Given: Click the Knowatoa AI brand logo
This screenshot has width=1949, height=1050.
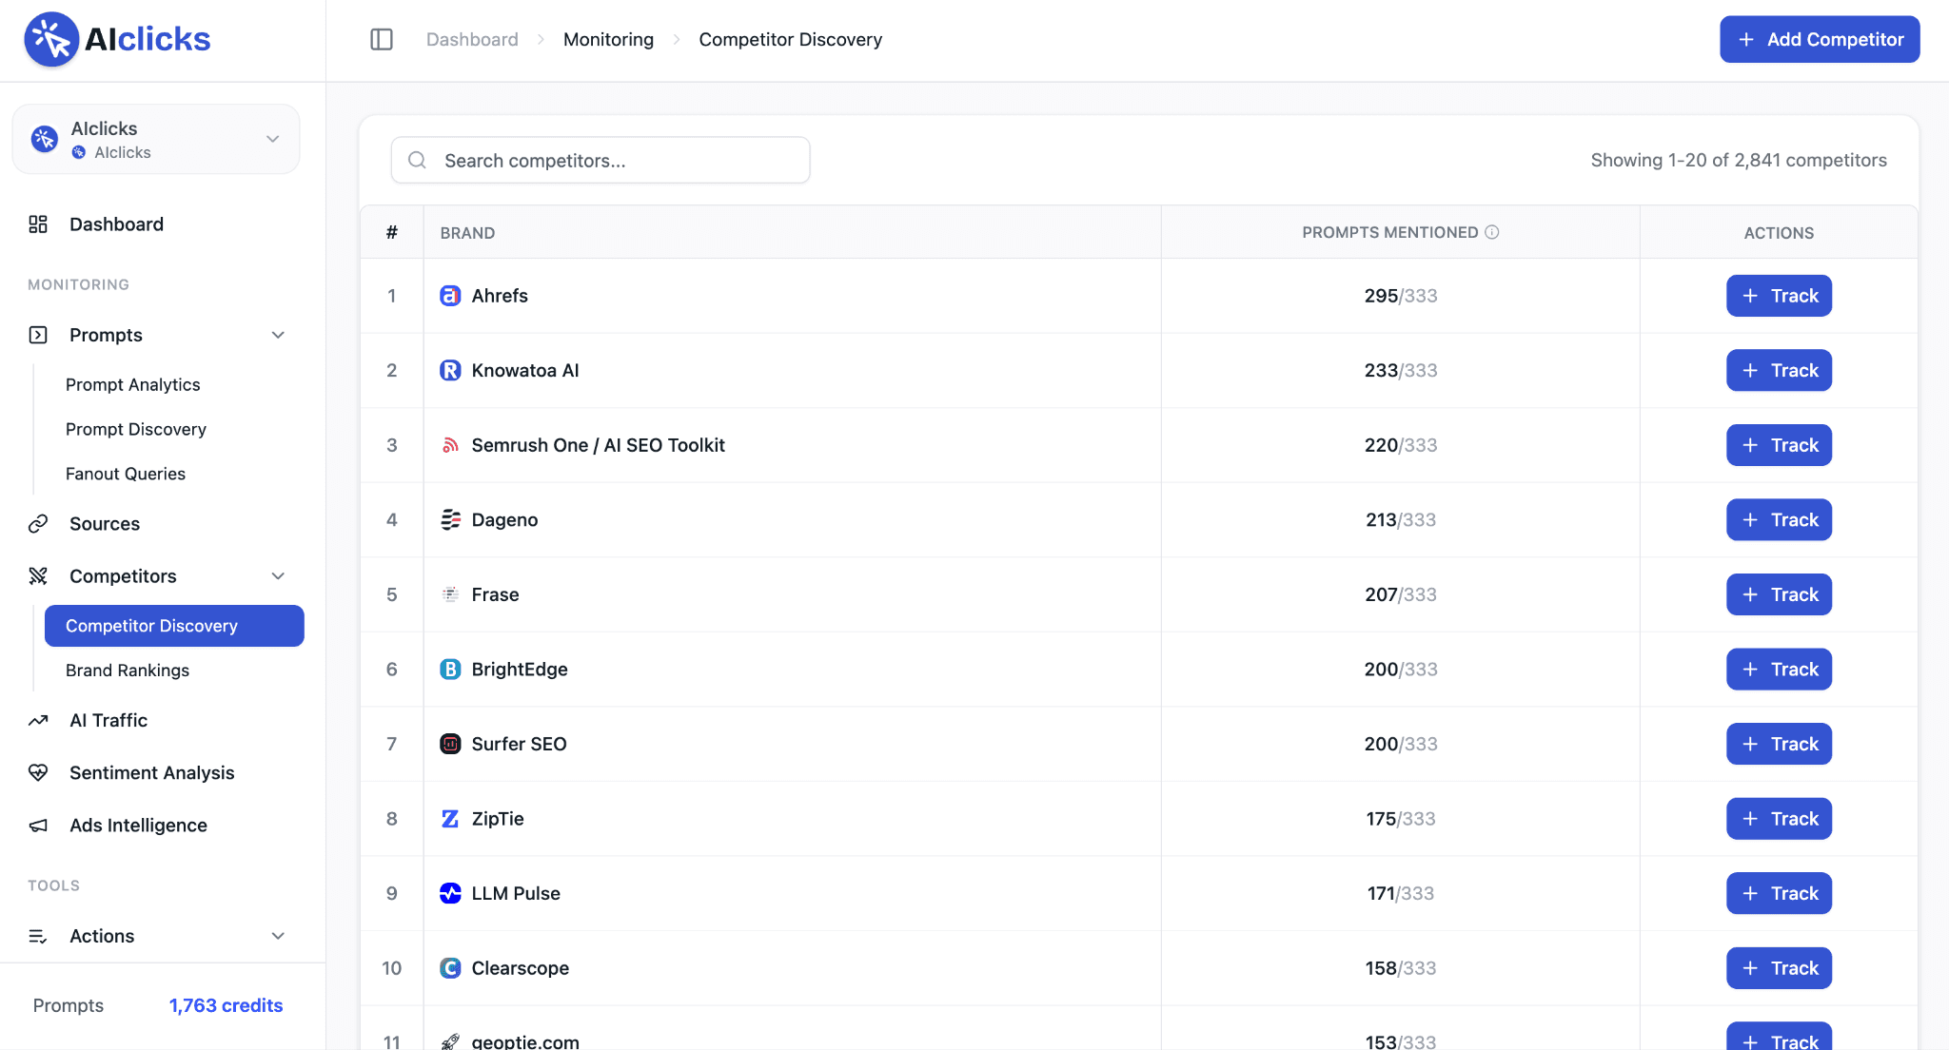Looking at the screenshot, I should pos(450,370).
